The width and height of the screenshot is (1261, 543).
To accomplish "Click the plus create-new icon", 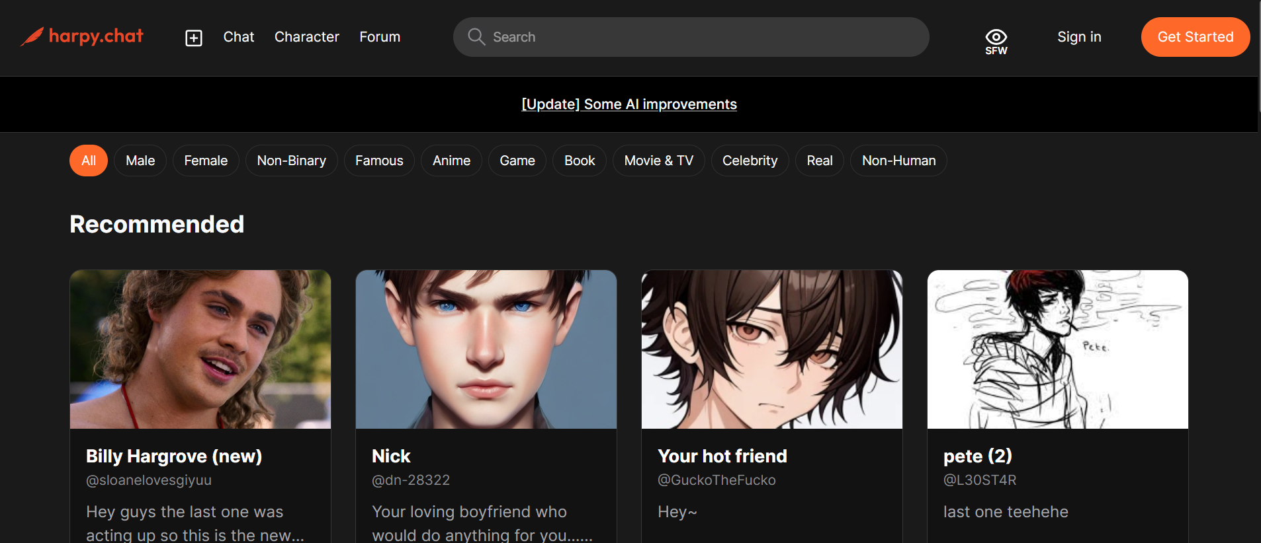I will (x=194, y=38).
